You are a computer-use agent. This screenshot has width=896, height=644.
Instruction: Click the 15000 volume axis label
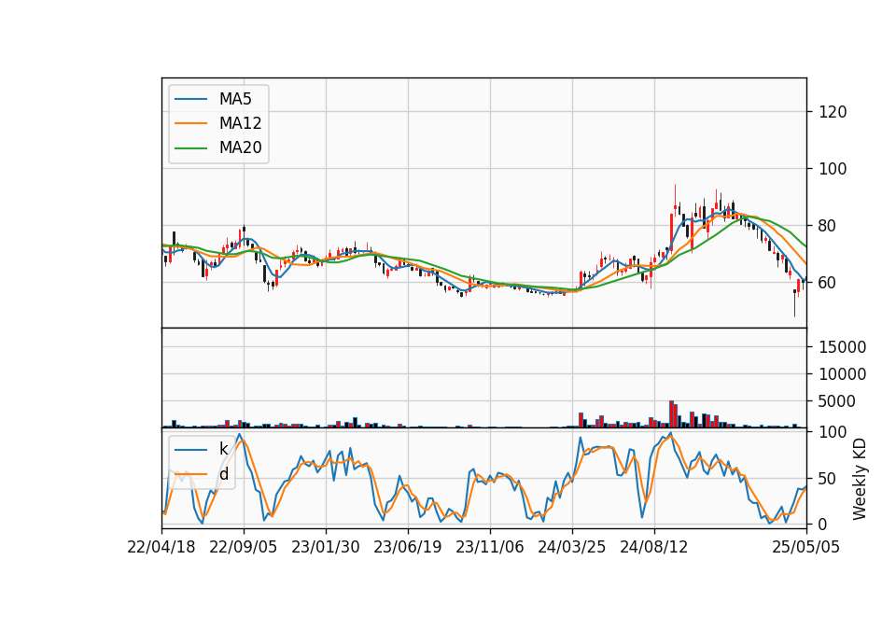[842, 347]
